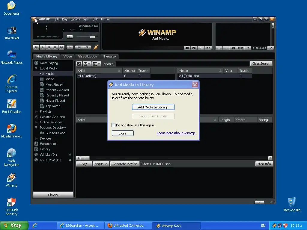Check 'Do not show me this again'
Image resolution: width=307 pixels, height=230 pixels.
113,125
